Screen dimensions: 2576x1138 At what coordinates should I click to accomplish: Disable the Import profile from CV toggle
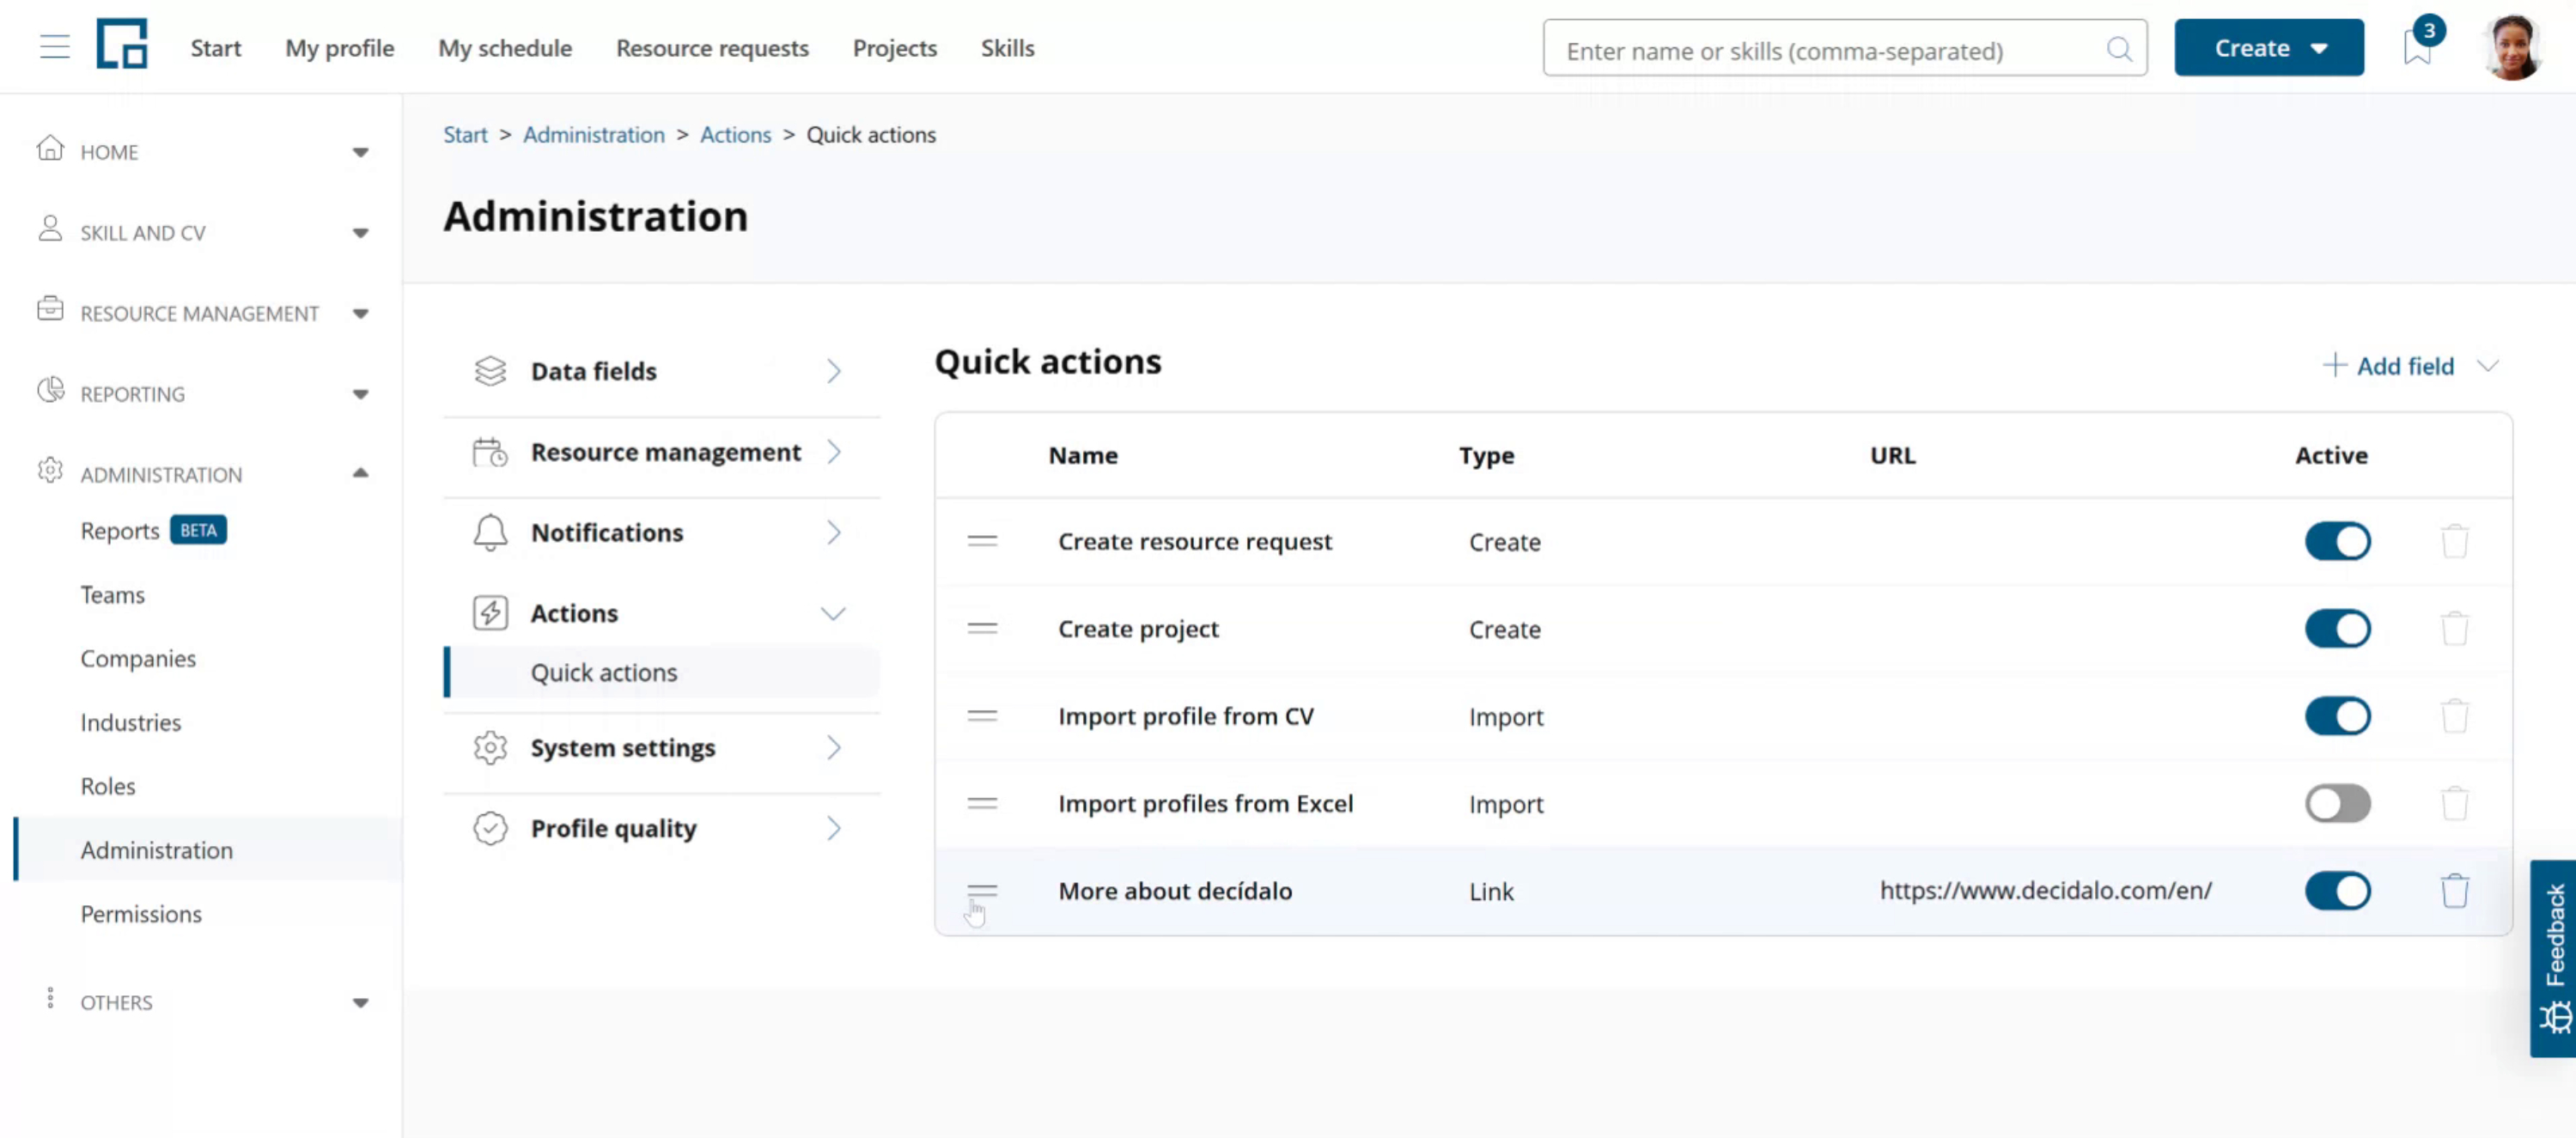(x=2337, y=716)
